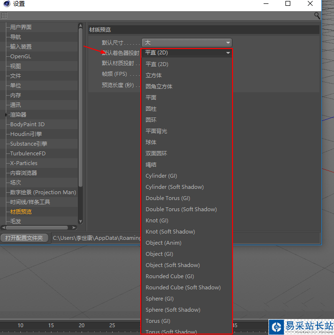
Task: Collapse the 默认着色器投射 dropdown showing 平直 (2D)
Action: [187, 52]
